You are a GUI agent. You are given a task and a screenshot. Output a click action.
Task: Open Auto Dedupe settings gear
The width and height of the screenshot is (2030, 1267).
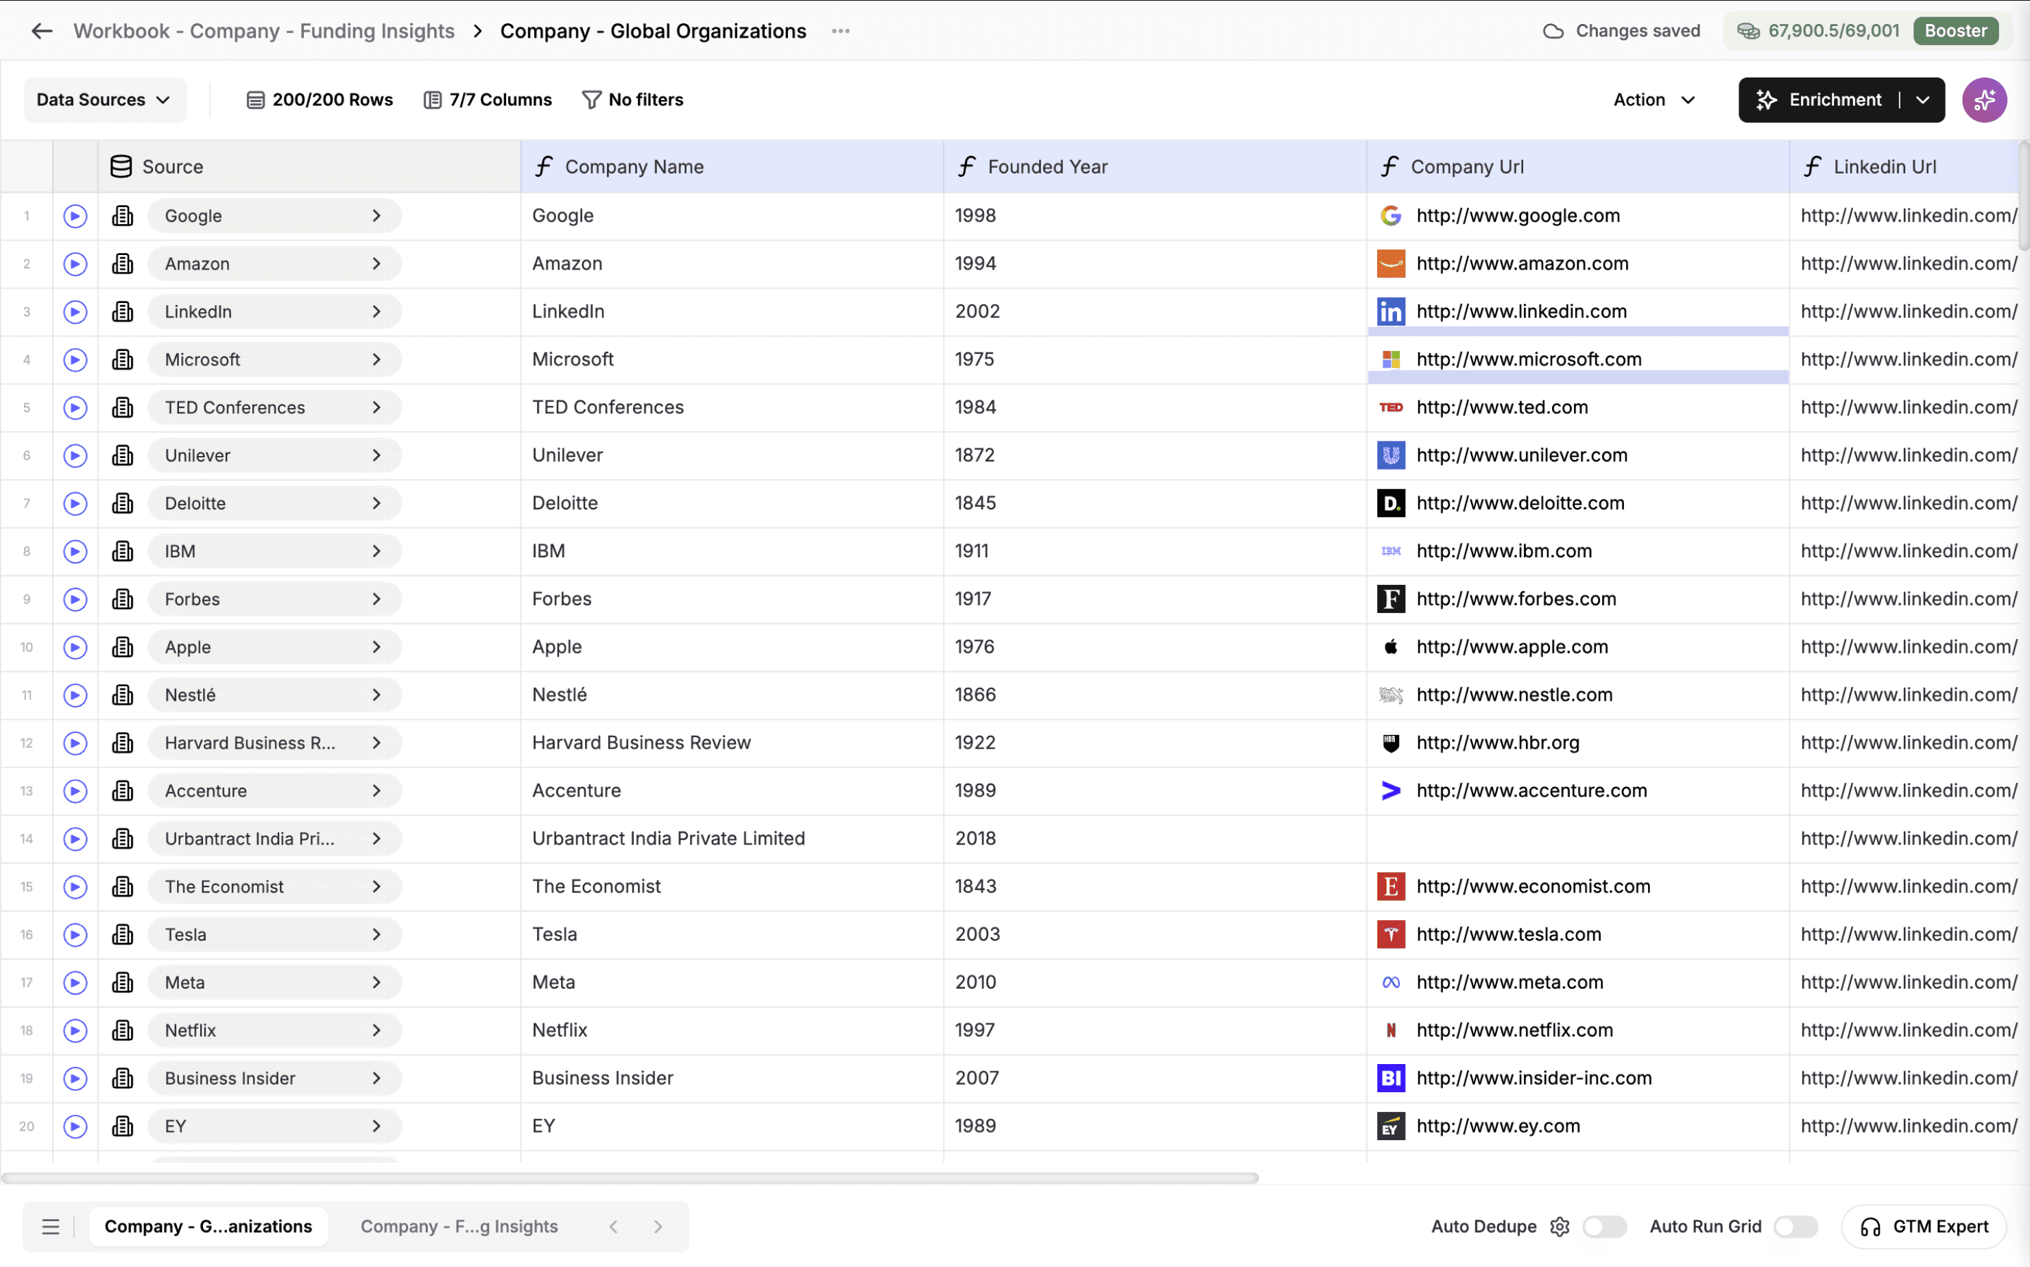(1559, 1226)
